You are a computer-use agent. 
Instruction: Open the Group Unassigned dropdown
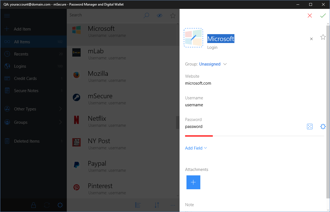coord(213,64)
